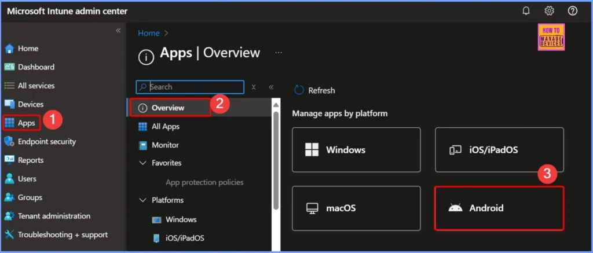593x253 pixels.
Task: Click the Reports icon in sidebar
Action: 9,160
